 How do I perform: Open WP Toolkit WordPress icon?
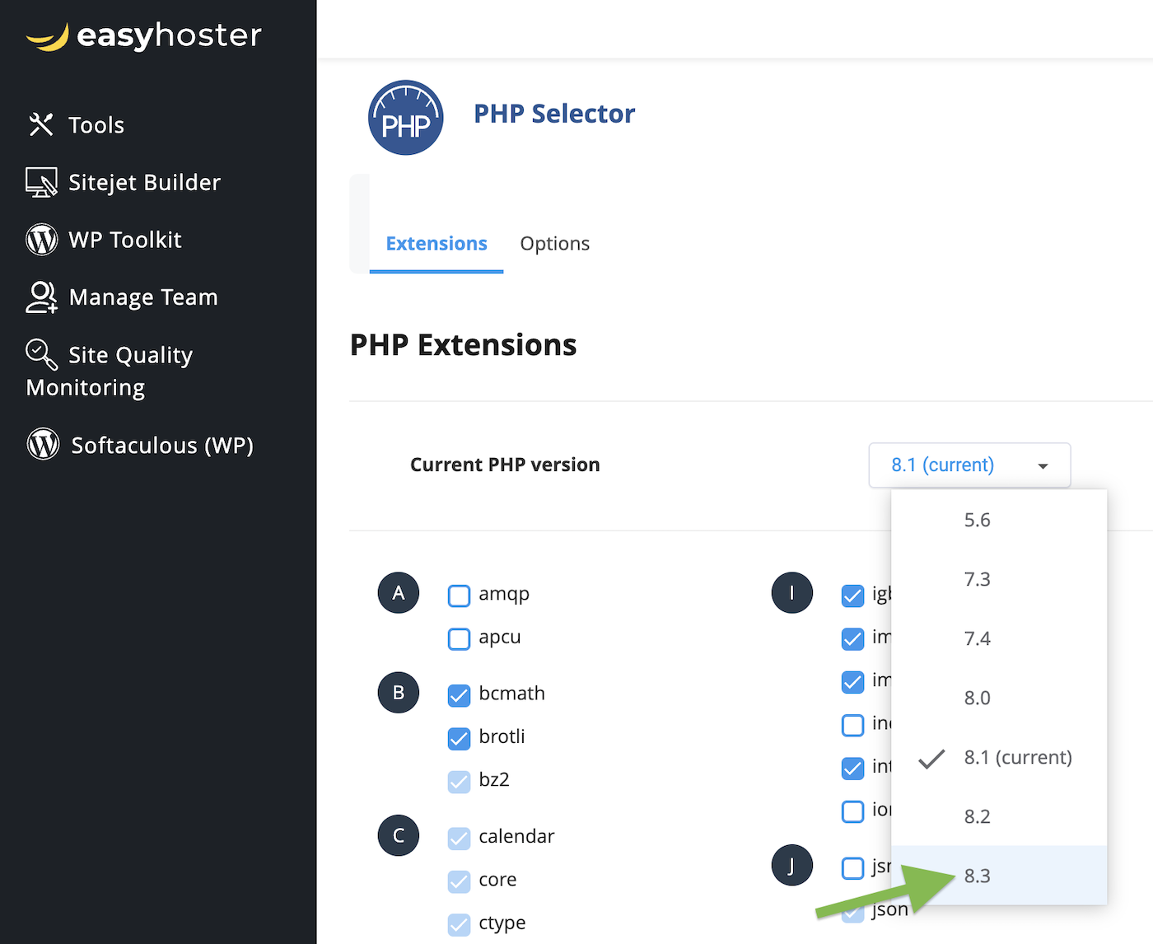(42, 240)
